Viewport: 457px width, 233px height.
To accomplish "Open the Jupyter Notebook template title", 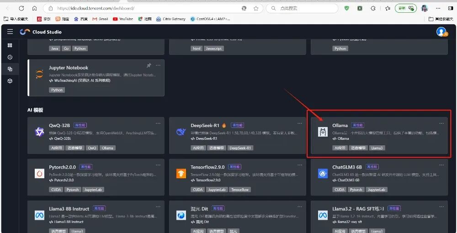I will click(69, 68).
